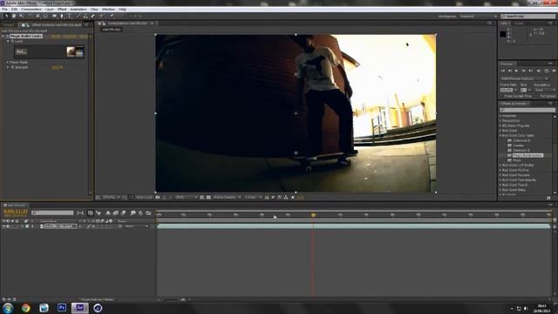Select the Hand tool

click(x=14, y=16)
